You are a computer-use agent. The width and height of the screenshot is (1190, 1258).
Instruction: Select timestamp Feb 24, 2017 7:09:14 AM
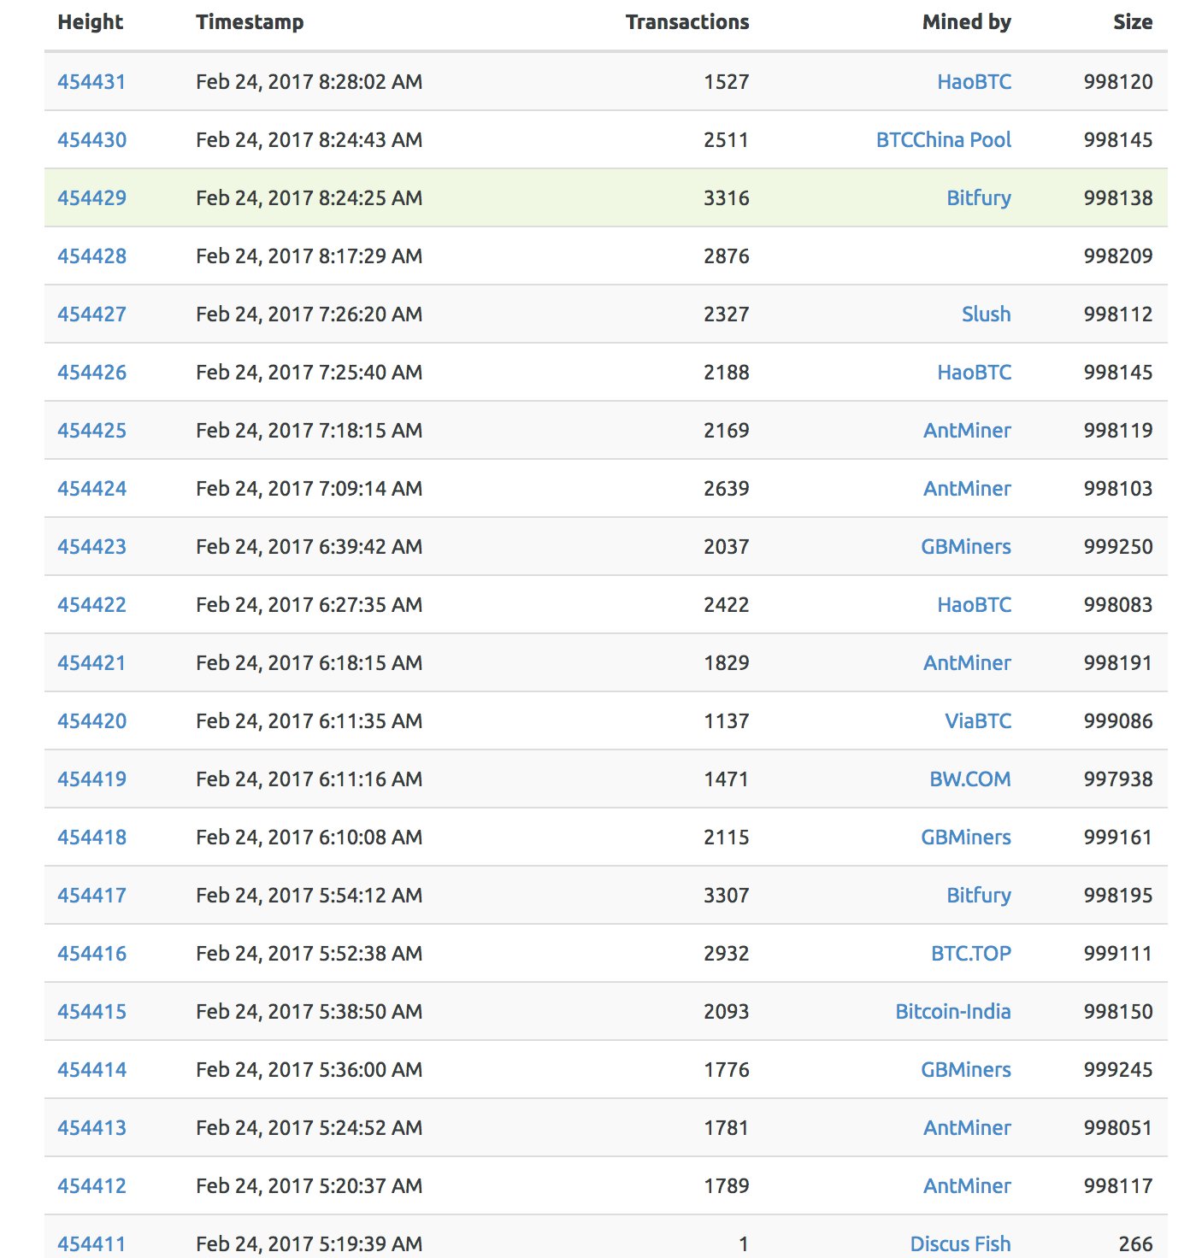[309, 489]
